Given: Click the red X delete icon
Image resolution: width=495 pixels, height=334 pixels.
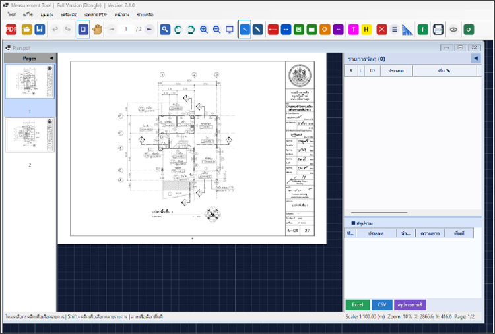Looking at the screenshot, I should point(381,29).
